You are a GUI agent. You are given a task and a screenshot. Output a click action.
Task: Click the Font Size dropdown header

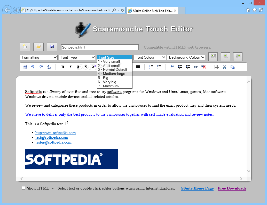pyautogui.click(x=115, y=57)
